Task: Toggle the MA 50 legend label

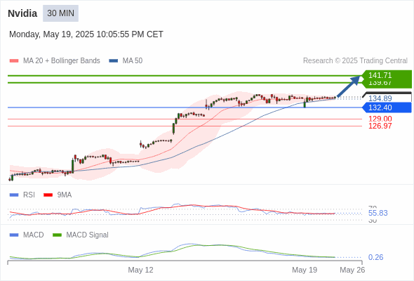Action: pos(133,61)
